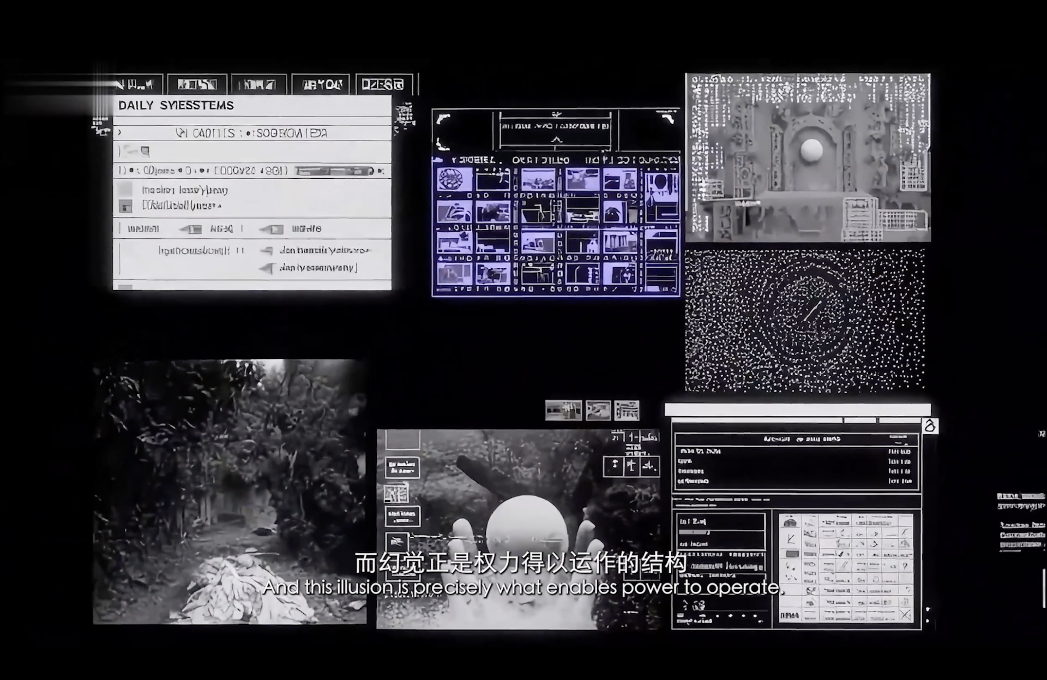1047x680 pixels.
Task: Open the DZES tab above Daily Syesstems panel
Action: [383, 84]
